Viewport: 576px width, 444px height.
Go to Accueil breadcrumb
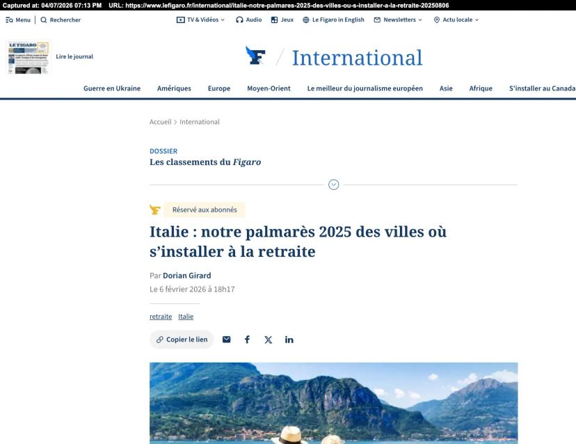tap(160, 122)
